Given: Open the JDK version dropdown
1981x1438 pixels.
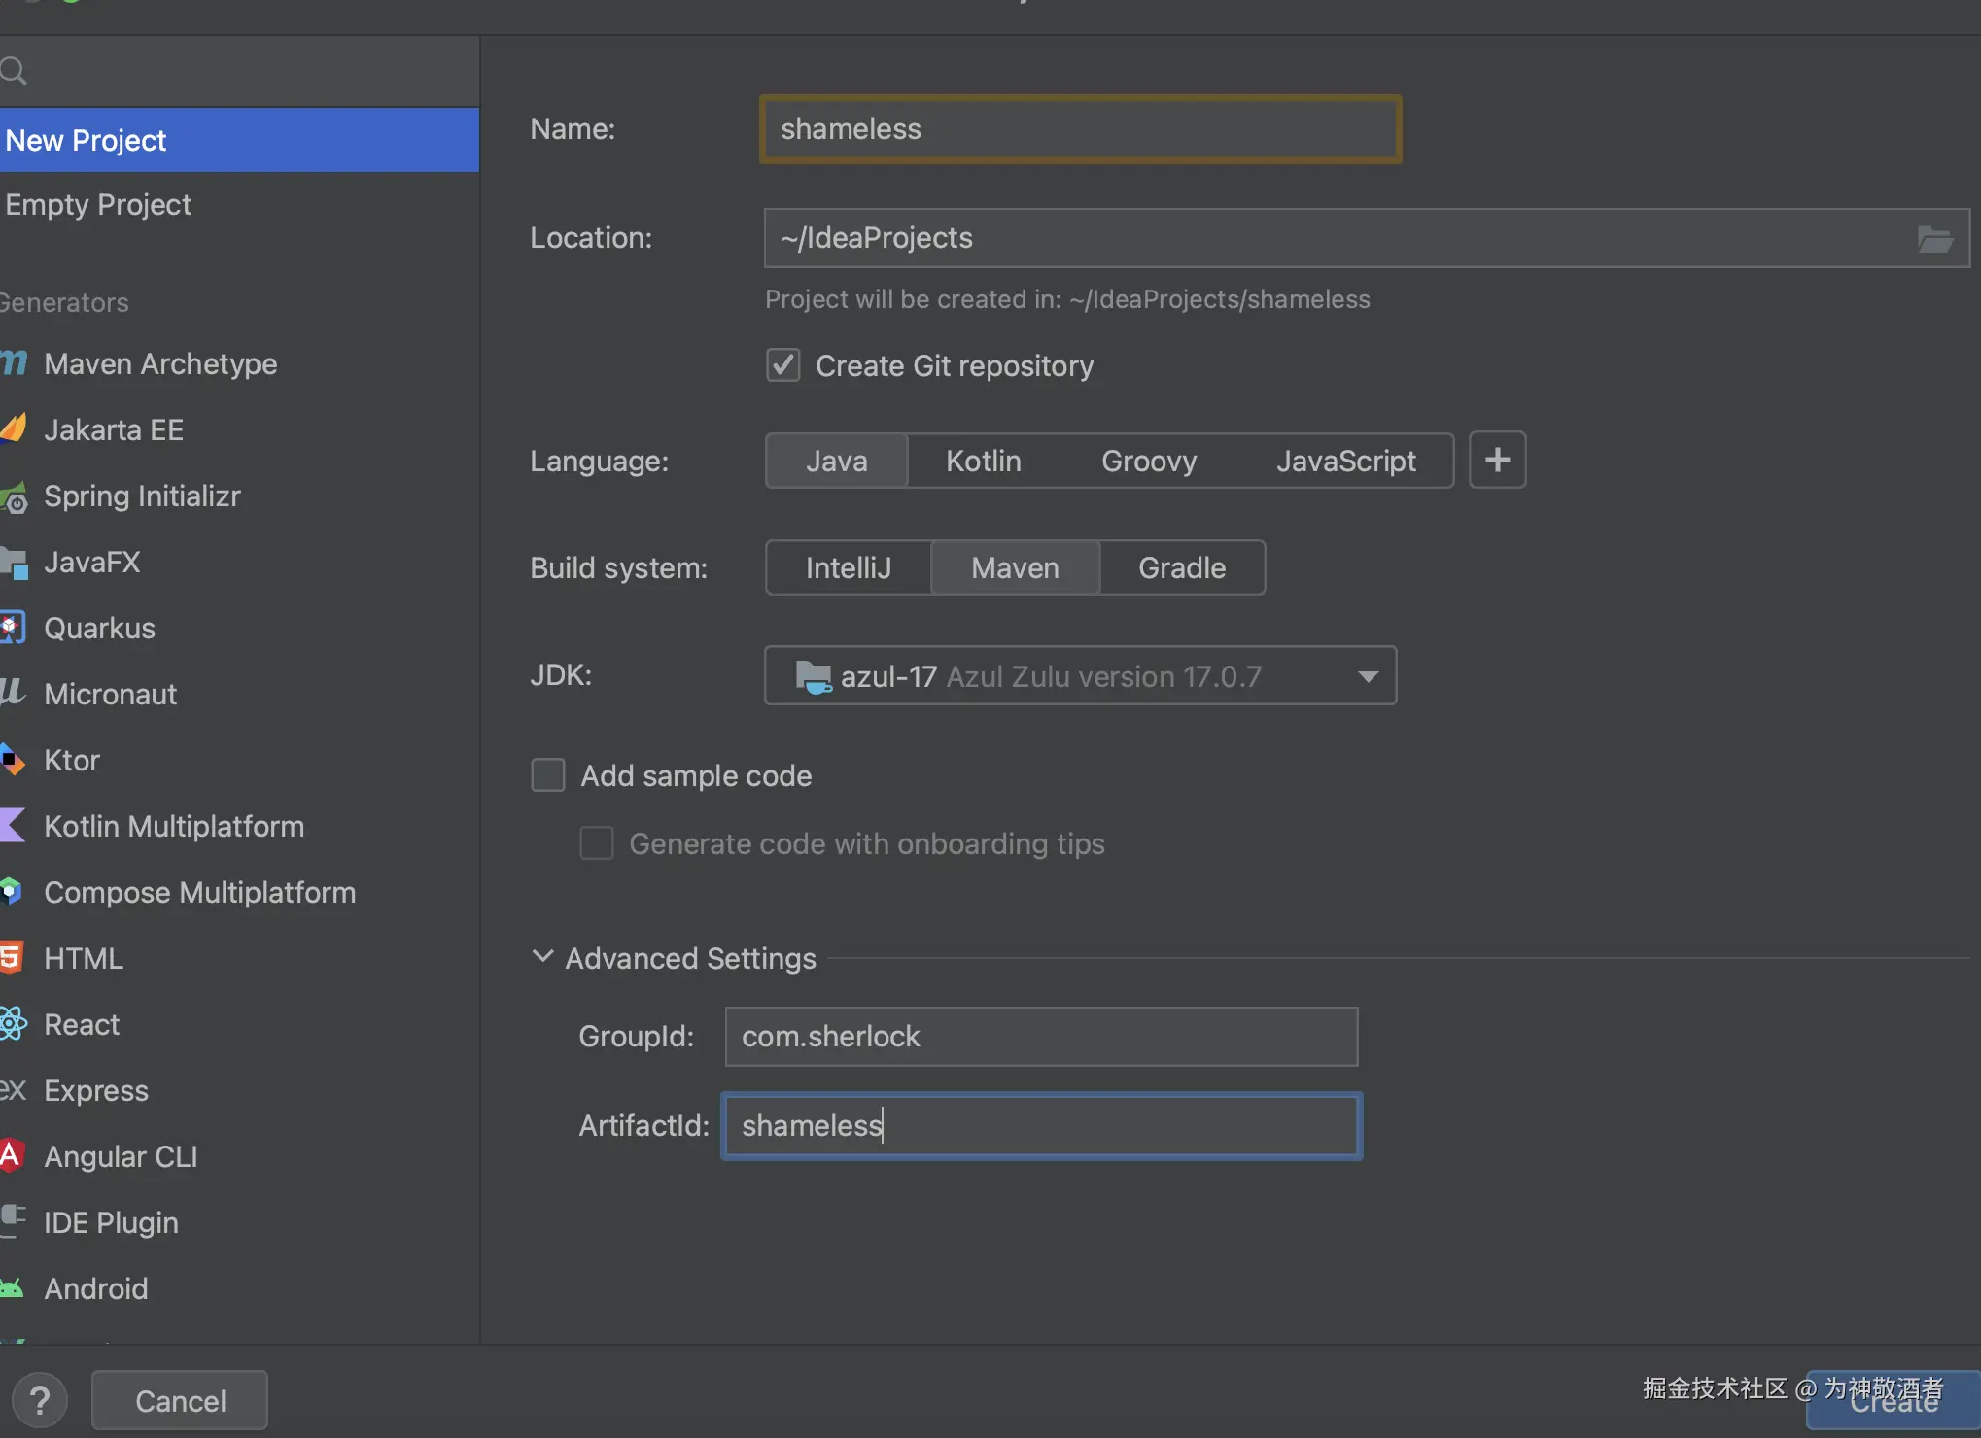Looking at the screenshot, I should pyautogui.click(x=1368, y=676).
